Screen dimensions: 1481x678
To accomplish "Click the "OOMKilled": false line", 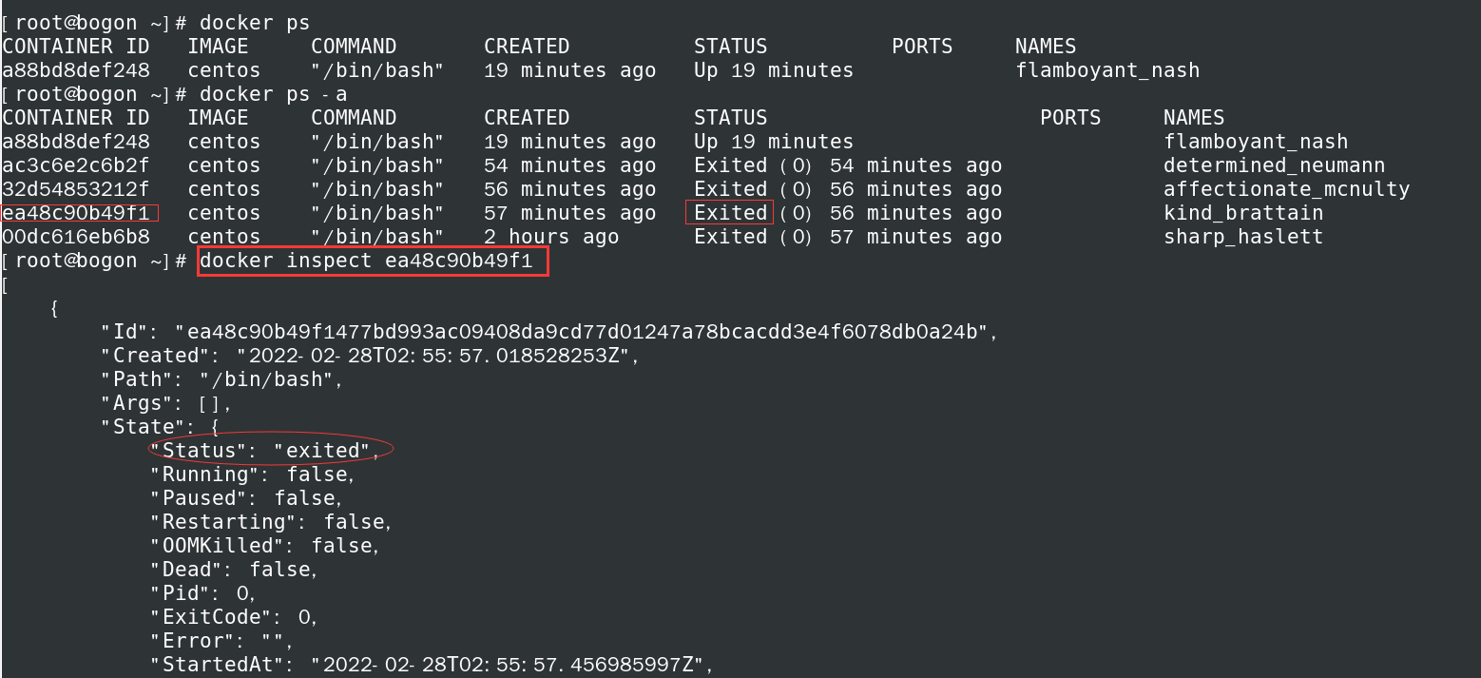I will tap(264, 546).
